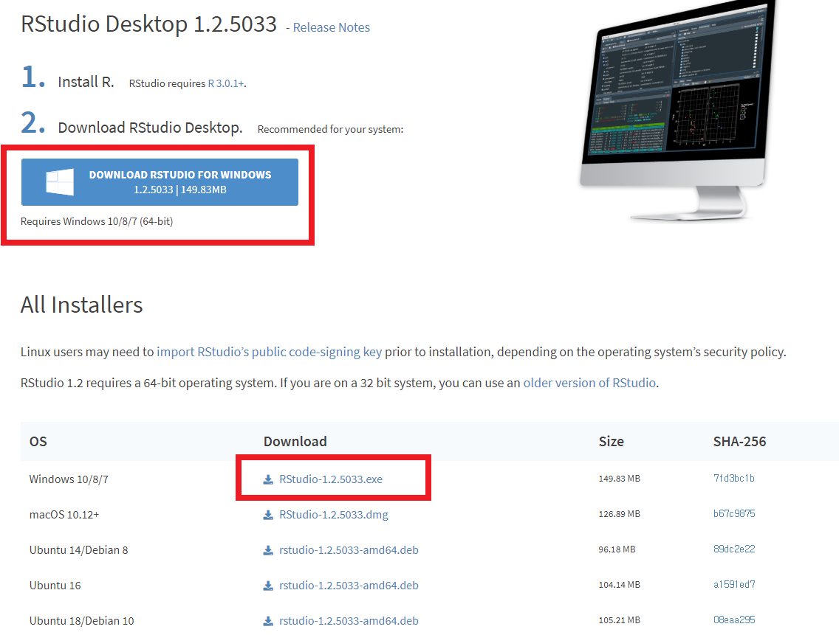Screen dimensions: 839x635
Task: Click the 126.89 MB size cell
Action: click(619, 513)
